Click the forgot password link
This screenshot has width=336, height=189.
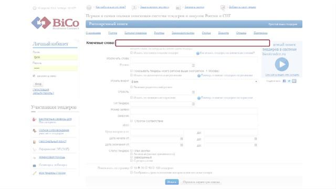pyautogui.click(x=43, y=93)
